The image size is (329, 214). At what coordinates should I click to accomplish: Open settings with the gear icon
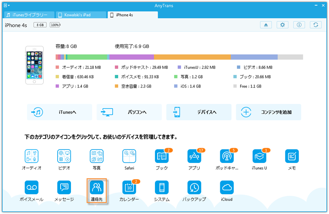point(282,25)
